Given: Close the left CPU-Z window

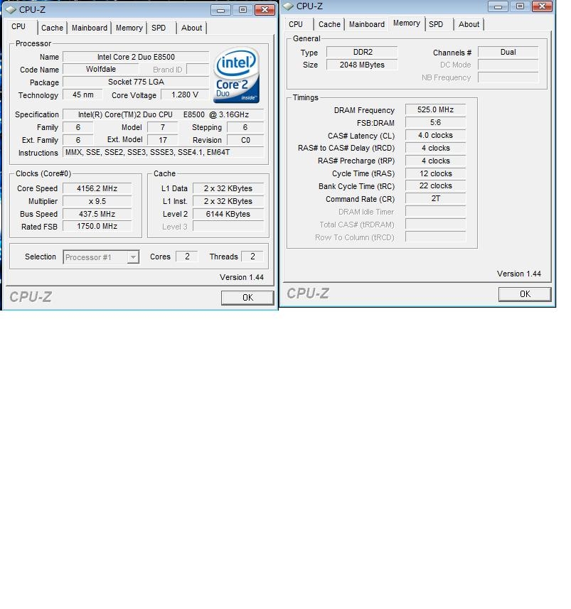Looking at the screenshot, I should pos(265,10).
